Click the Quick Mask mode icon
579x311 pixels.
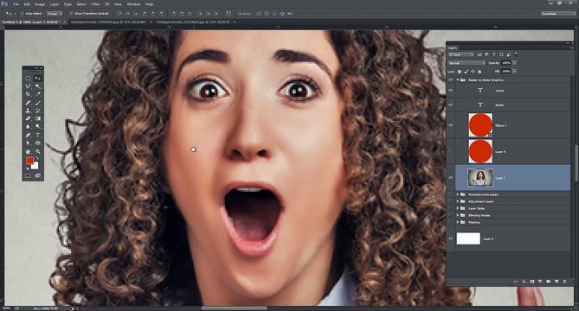pyautogui.click(x=28, y=176)
